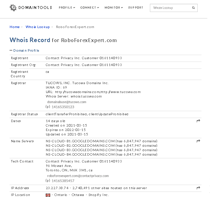
Task: Click the IP Location row label
Action: (x=20, y=195)
